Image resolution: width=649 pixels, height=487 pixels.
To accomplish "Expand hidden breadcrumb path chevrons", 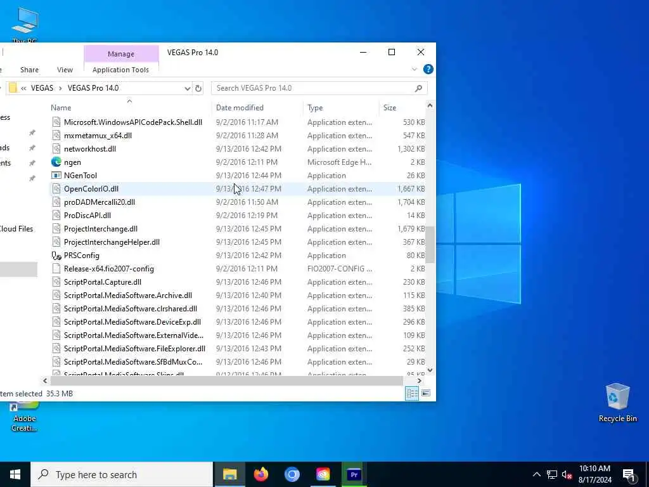I will click(23, 88).
